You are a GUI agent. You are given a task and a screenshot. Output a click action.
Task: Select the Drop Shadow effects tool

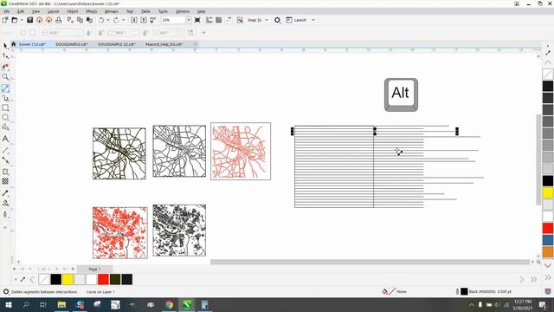tap(5, 172)
